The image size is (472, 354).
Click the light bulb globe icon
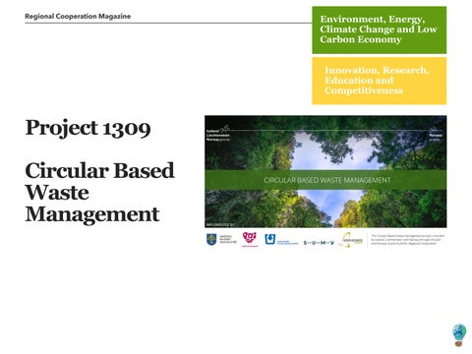coord(459,335)
